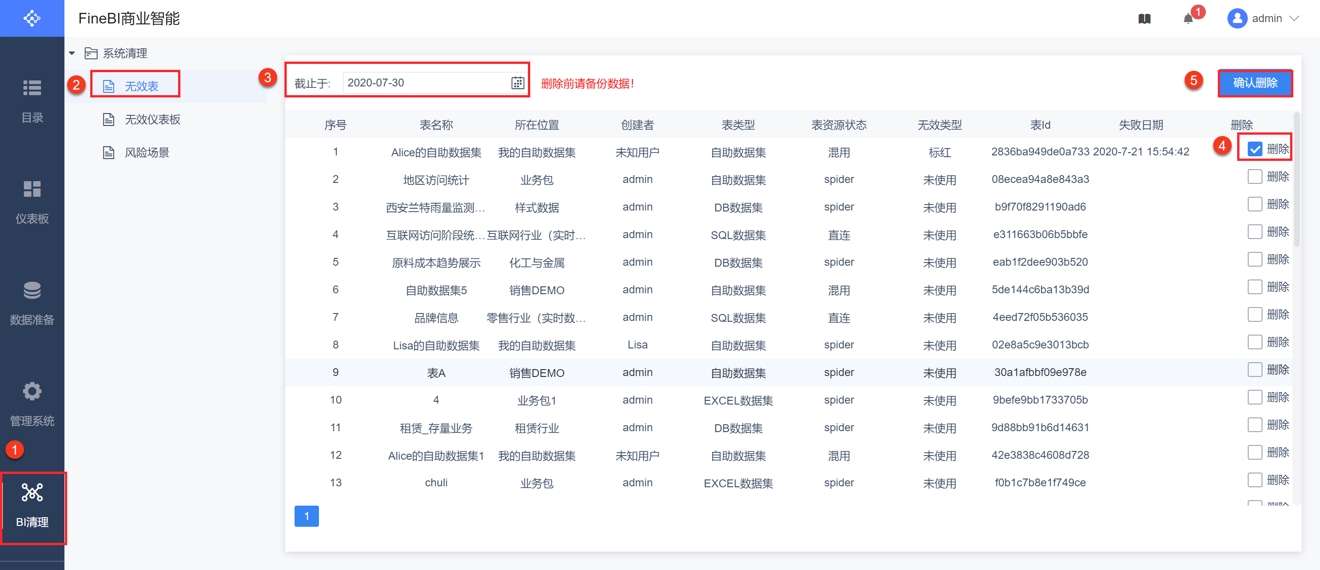Select 无效仪表板 in the tree
The image size is (1320, 570).
[x=152, y=120]
